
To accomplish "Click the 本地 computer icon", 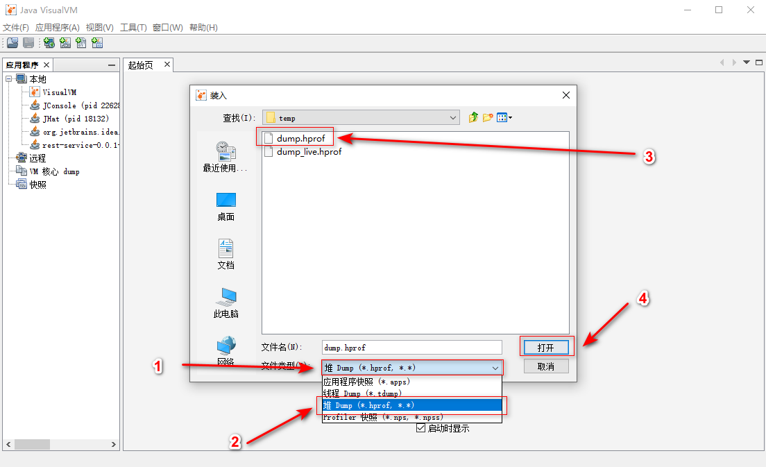I will 22,78.
